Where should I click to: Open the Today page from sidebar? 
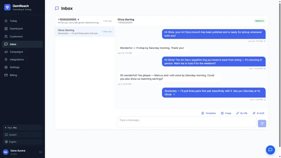[x=23, y=21]
